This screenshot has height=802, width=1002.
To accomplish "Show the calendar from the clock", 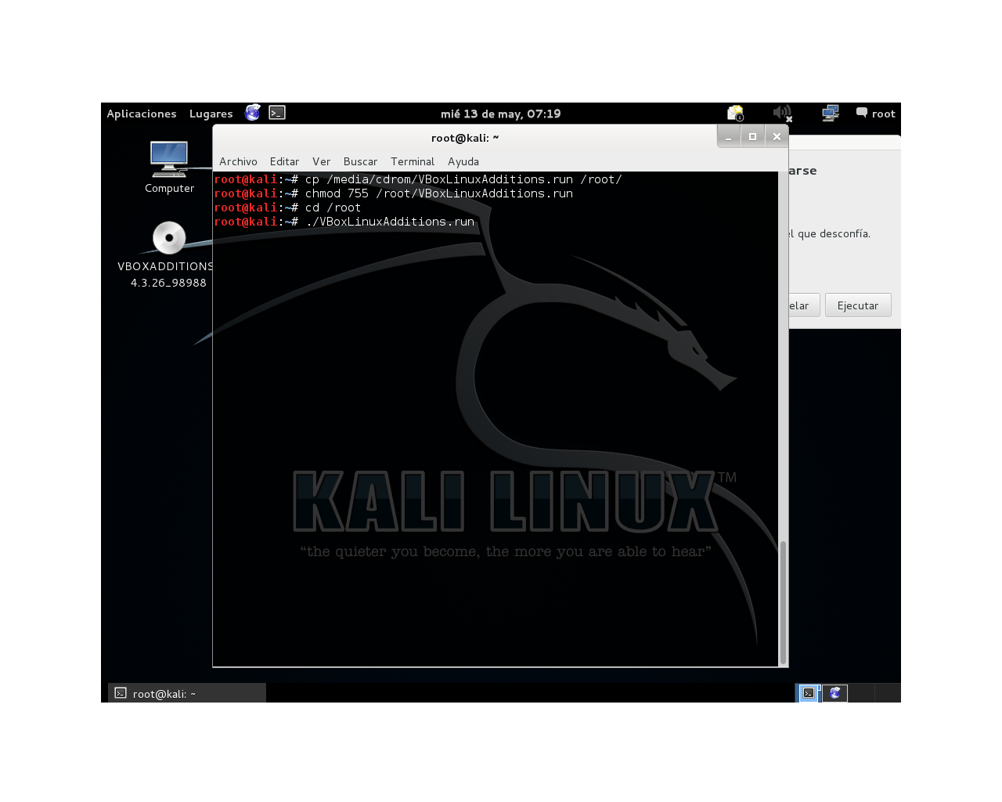I will [500, 114].
